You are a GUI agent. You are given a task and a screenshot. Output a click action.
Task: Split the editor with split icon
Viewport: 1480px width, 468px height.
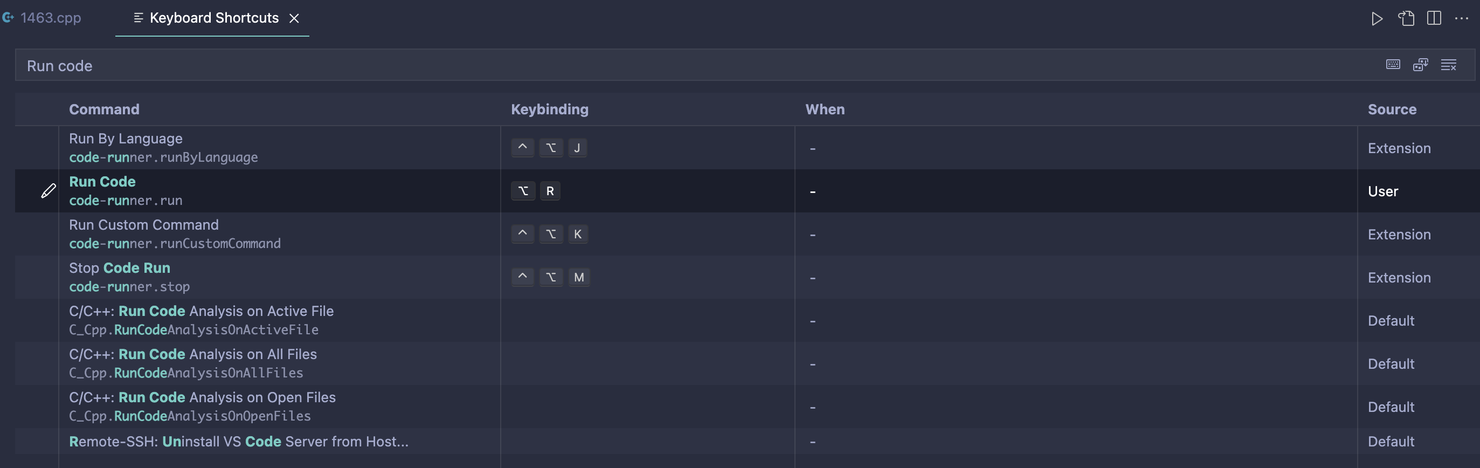click(1434, 18)
